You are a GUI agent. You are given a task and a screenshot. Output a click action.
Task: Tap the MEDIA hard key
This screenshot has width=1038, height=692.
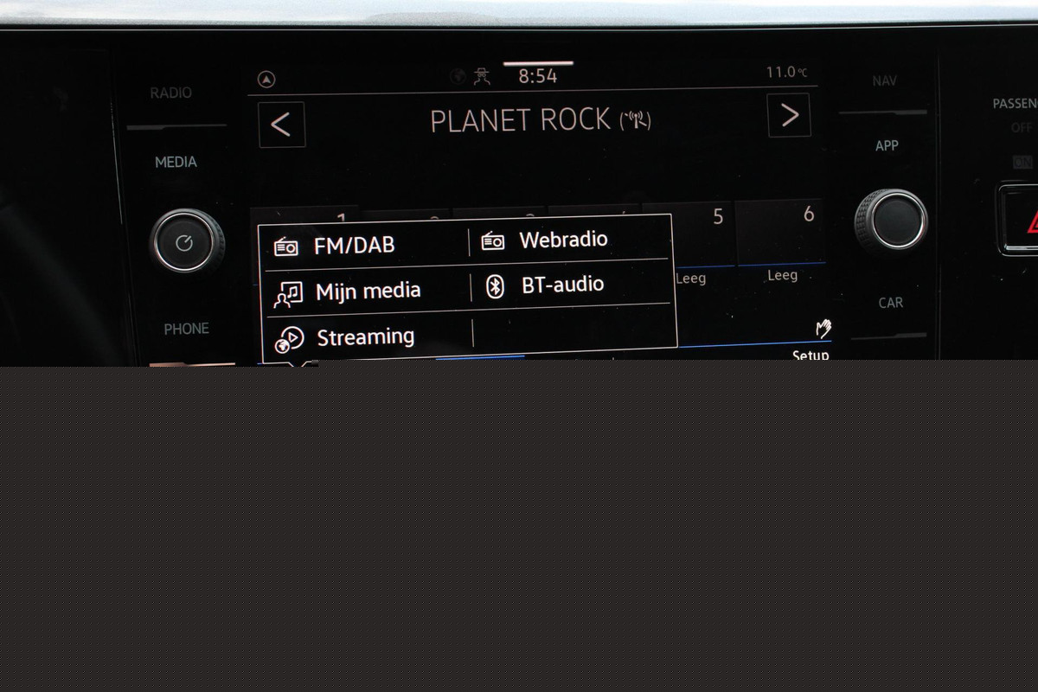pos(176,162)
